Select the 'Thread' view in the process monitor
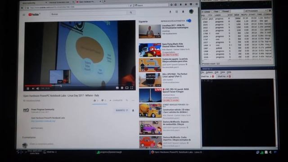The width and height of the screenshot is (288, 162). pos(225,11)
